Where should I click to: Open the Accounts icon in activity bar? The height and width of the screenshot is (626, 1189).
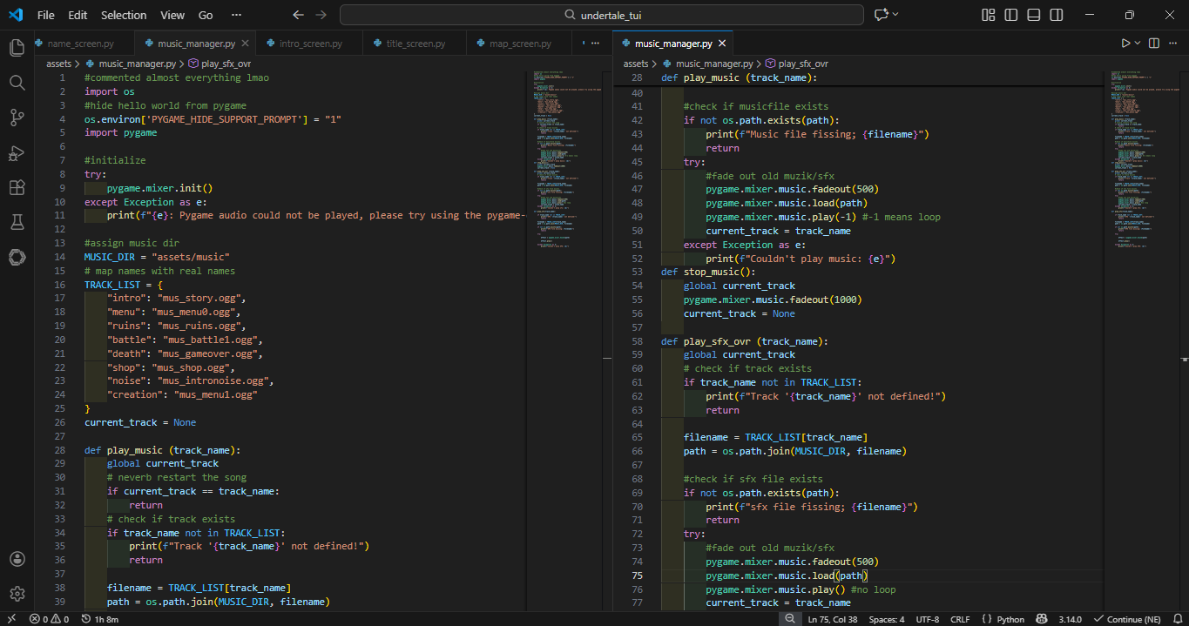[x=17, y=559]
